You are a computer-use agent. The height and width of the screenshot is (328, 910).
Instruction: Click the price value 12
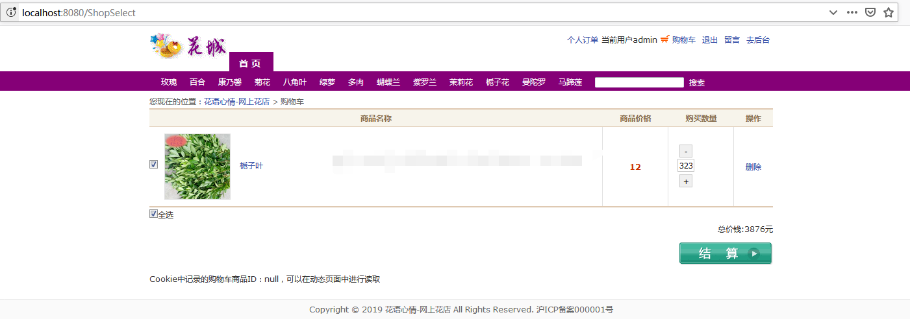pos(635,167)
